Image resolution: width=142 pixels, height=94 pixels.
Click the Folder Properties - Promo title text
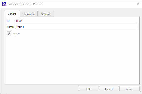click(25, 4)
